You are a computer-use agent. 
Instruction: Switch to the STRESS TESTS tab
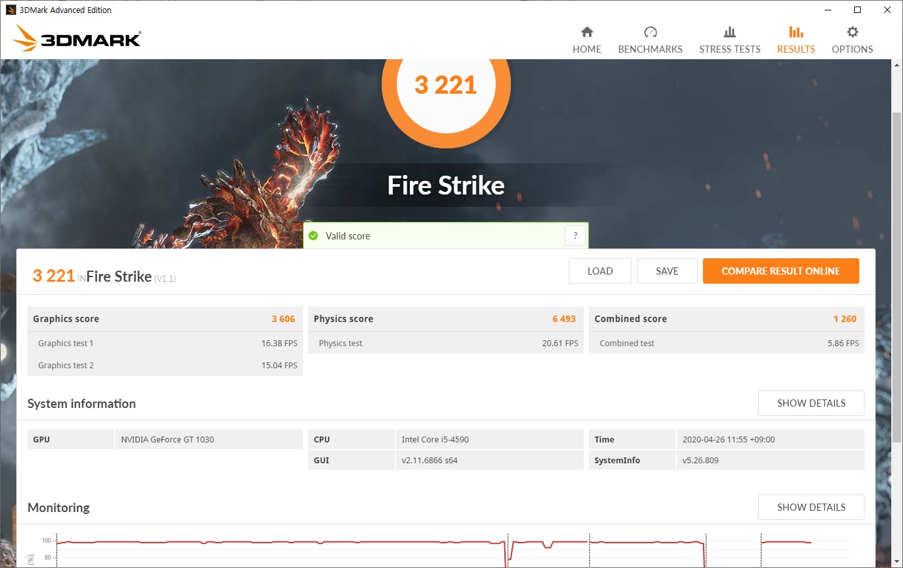(730, 40)
